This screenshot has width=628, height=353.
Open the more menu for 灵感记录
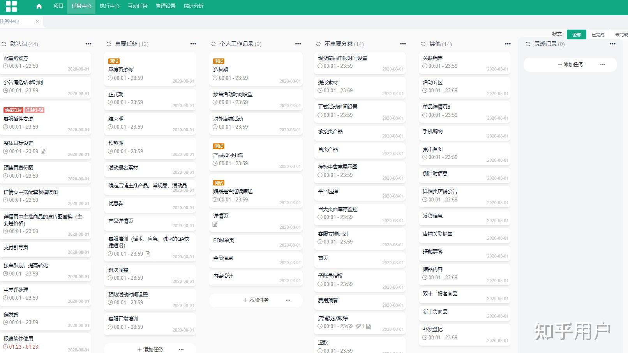pos(612,44)
